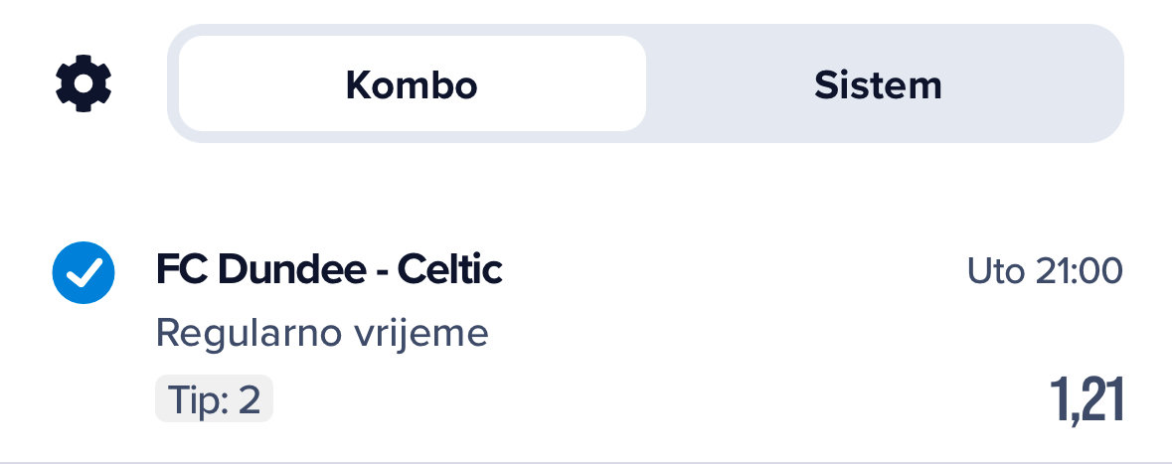
Task: Click the Tip: 2 badge
Action: point(214,399)
